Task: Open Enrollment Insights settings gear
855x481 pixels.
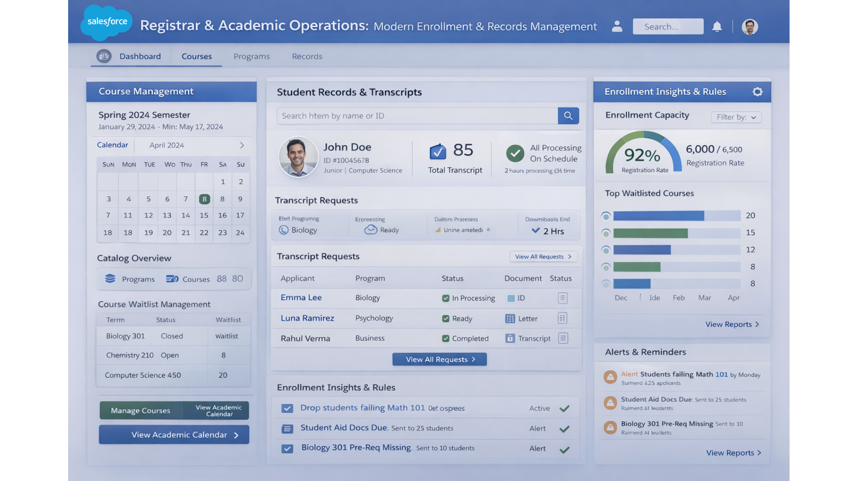Action: (757, 92)
